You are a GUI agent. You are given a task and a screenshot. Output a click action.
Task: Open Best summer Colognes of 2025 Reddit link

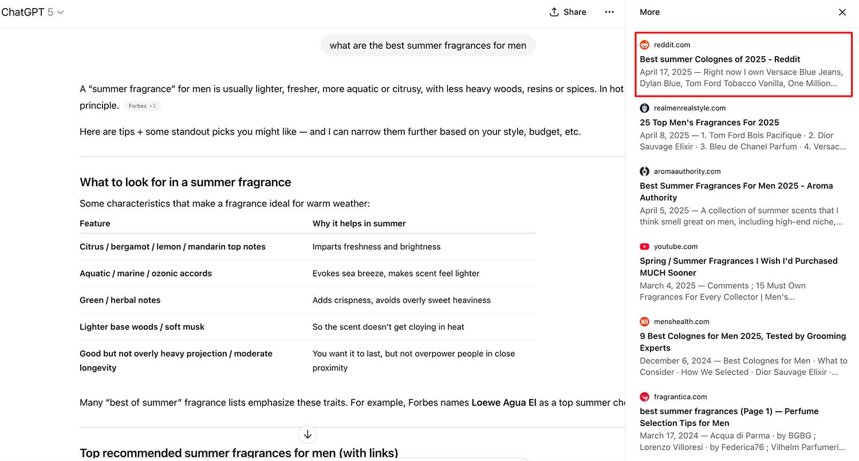(720, 59)
